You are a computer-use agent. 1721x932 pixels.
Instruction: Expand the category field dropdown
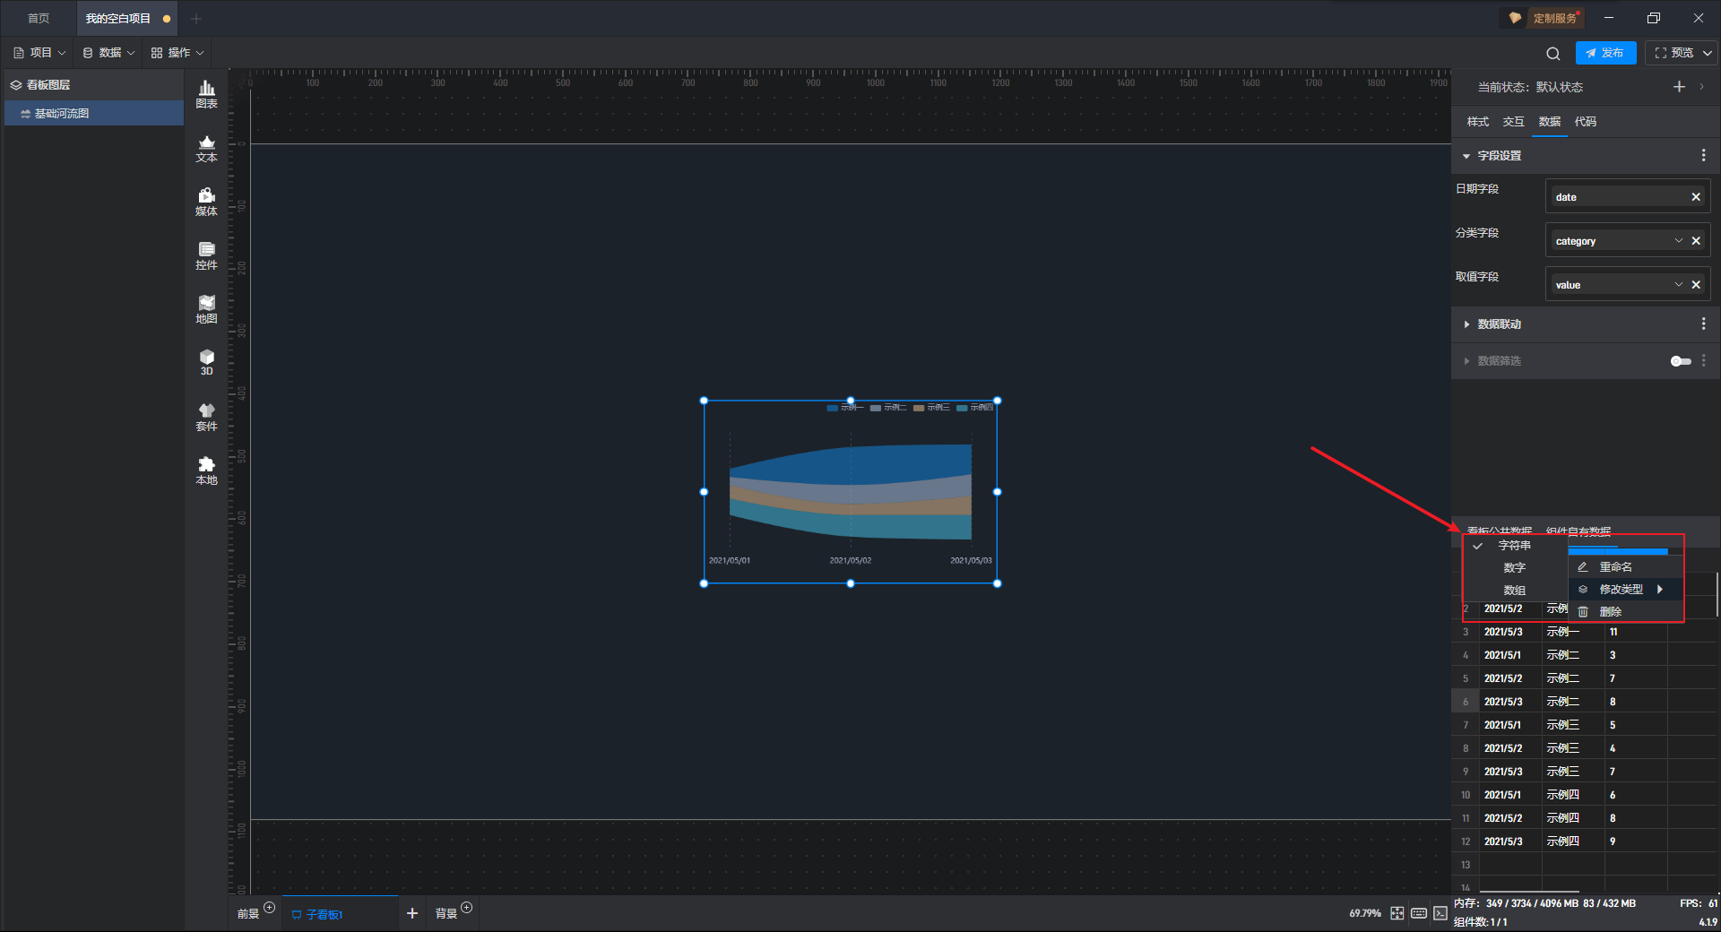(x=1679, y=241)
